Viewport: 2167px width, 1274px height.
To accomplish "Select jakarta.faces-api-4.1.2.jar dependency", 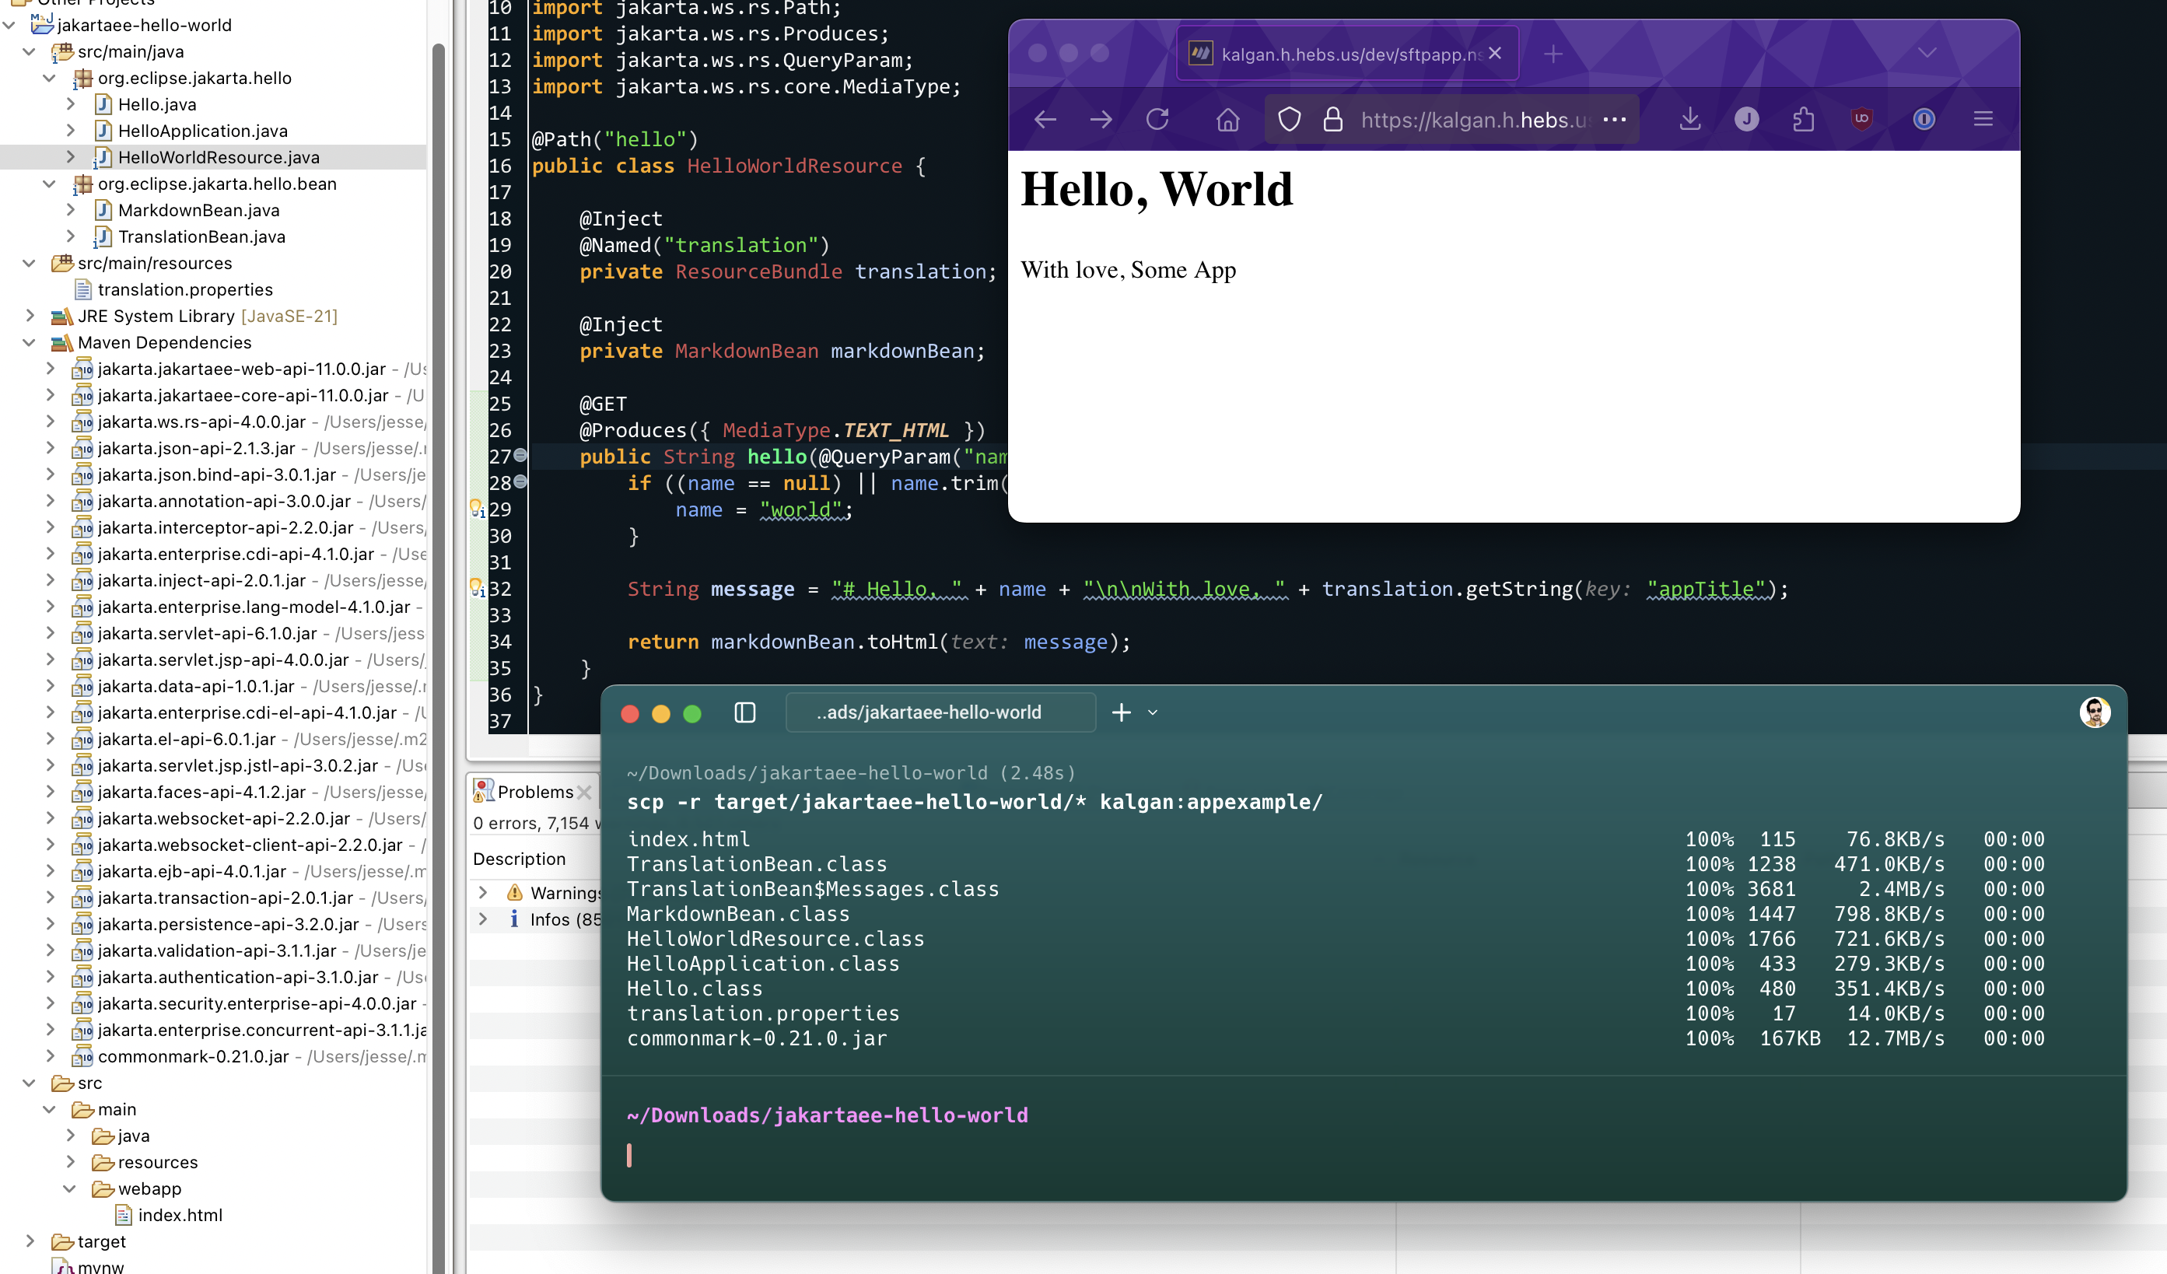I will click(x=201, y=792).
